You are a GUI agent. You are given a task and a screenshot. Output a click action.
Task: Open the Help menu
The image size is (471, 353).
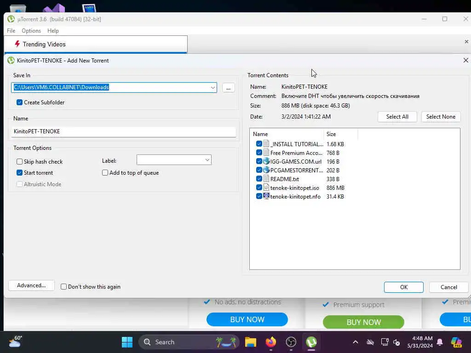53,31
